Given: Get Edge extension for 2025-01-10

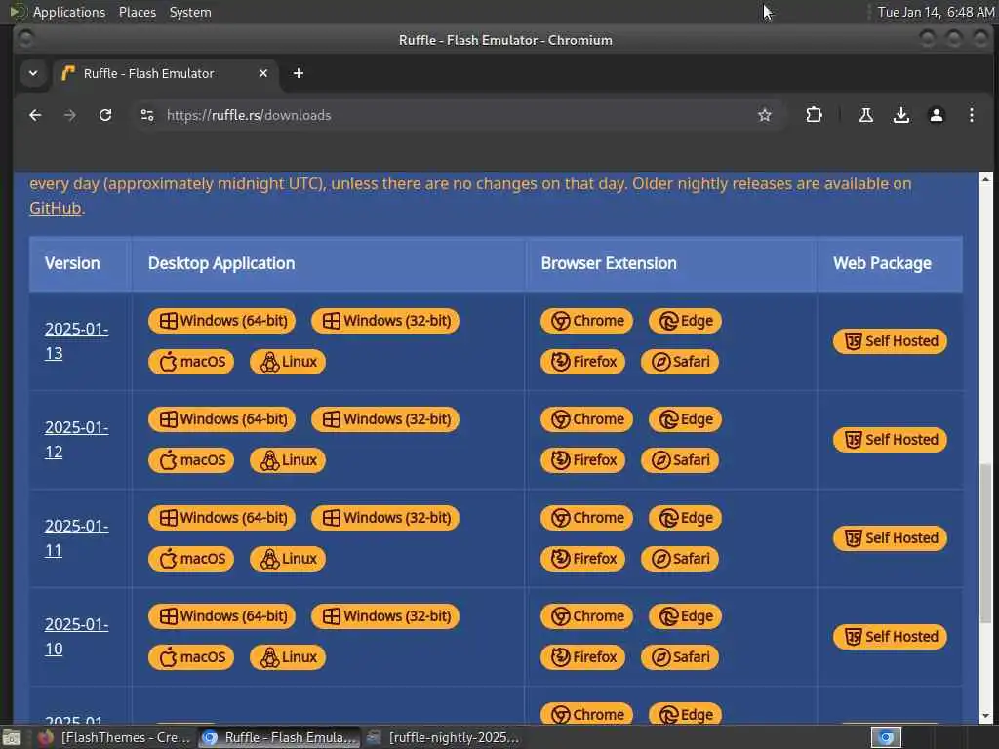Looking at the screenshot, I should pos(685,616).
